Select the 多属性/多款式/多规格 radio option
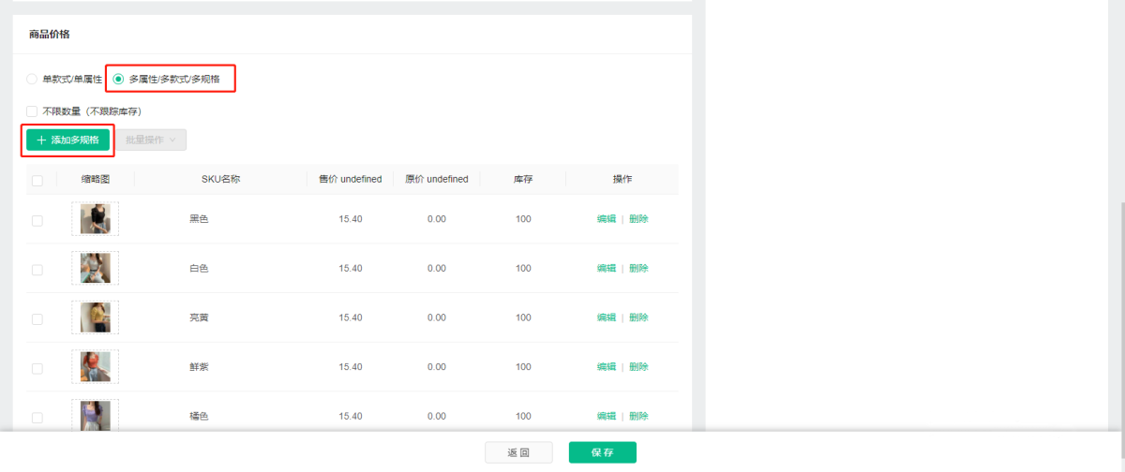 pos(118,80)
